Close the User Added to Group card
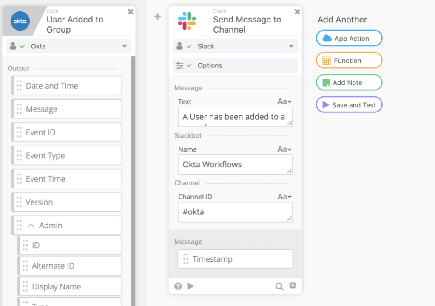Image resolution: width=435 pixels, height=306 pixels. 131,12
